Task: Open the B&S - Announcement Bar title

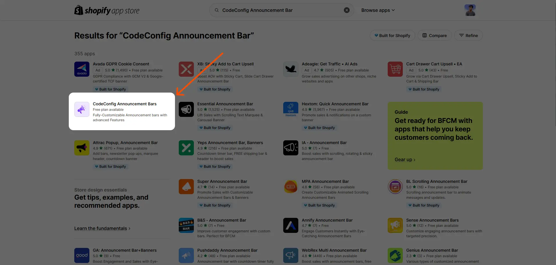Action: (x=222, y=220)
